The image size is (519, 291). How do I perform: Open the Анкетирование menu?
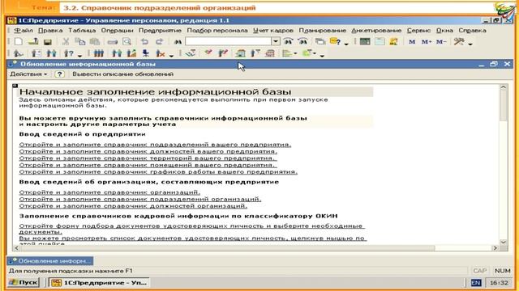click(376, 31)
